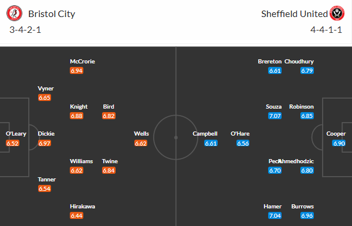Screen dimensions: 352x226
Task: Select player Wells on the pitch
Action: coord(141,134)
